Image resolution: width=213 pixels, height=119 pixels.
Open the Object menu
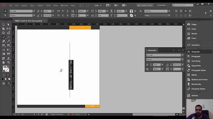coord(40,5)
